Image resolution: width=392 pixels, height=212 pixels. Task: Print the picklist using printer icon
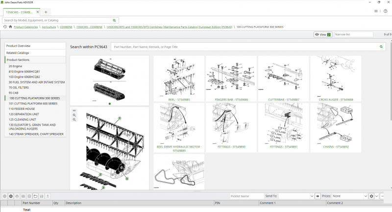[x=17, y=196]
